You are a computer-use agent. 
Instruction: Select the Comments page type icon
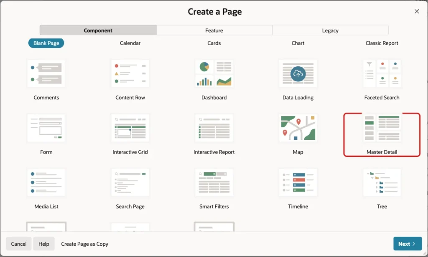[x=46, y=73]
